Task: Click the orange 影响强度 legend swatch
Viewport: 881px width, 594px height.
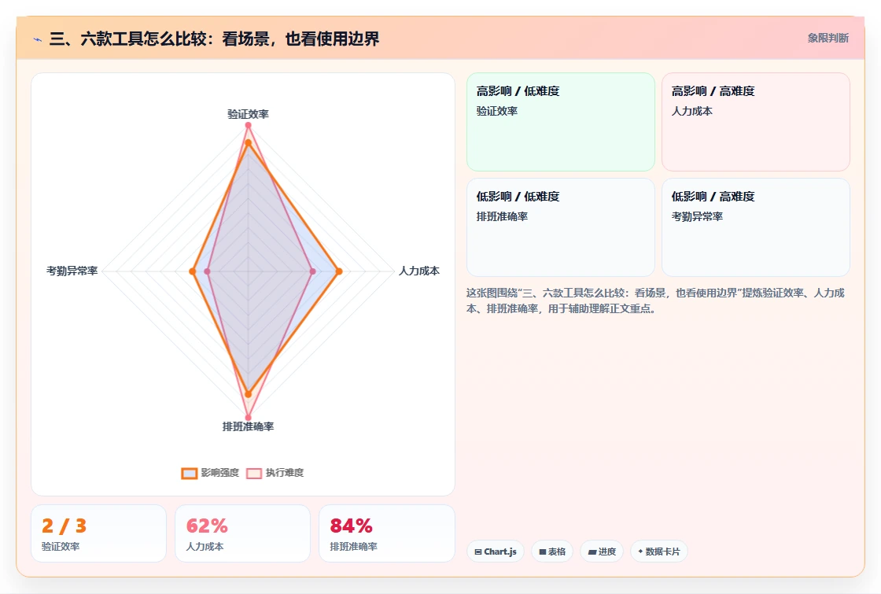Action: (190, 473)
